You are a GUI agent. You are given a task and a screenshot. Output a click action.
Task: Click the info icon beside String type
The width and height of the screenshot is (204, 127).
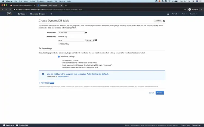[x=96, y=40]
